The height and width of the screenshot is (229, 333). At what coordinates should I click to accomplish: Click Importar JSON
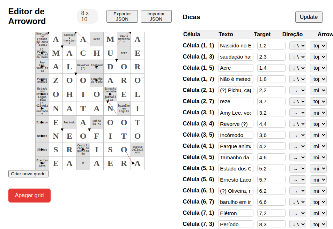pos(156,16)
